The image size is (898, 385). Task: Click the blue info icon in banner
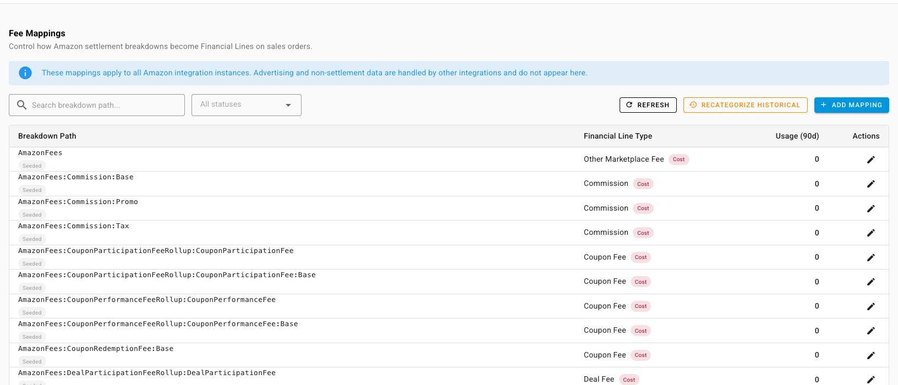click(x=25, y=73)
